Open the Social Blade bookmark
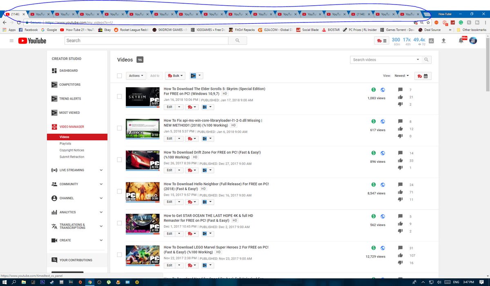Image resolution: width=490 pixels, height=286 pixels. point(307,30)
